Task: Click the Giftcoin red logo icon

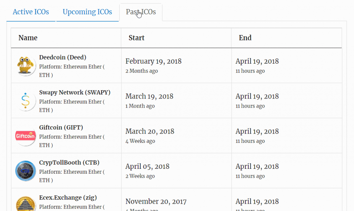Action: tap(26, 136)
